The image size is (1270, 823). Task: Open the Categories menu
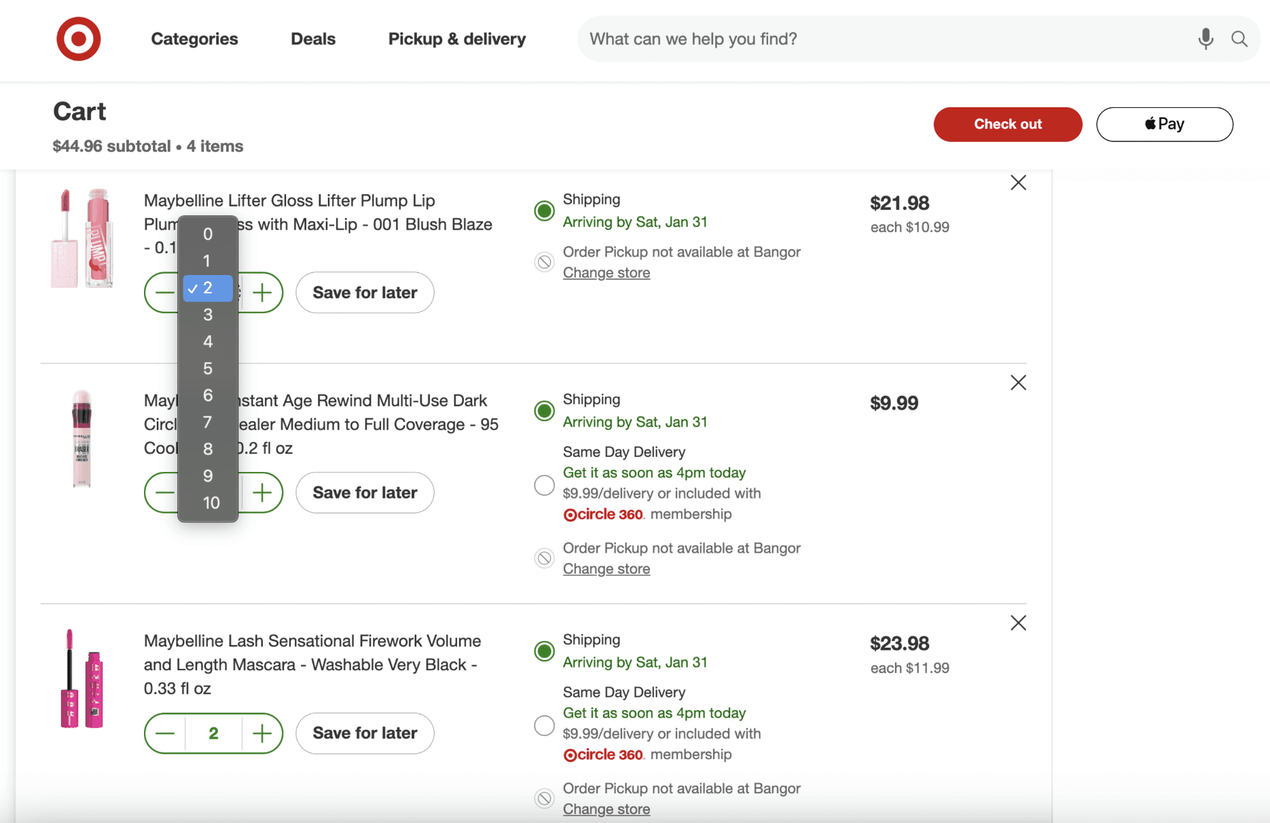tap(194, 39)
